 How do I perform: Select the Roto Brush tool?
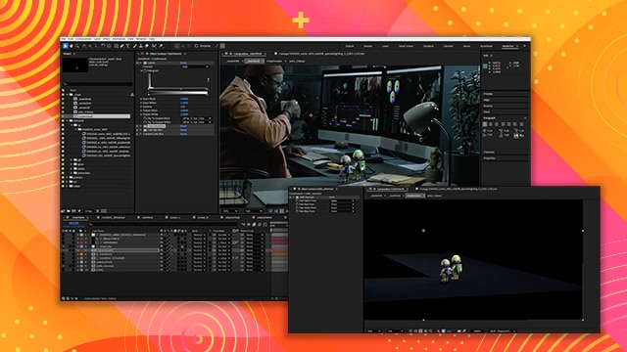pyautogui.click(x=154, y=46)
